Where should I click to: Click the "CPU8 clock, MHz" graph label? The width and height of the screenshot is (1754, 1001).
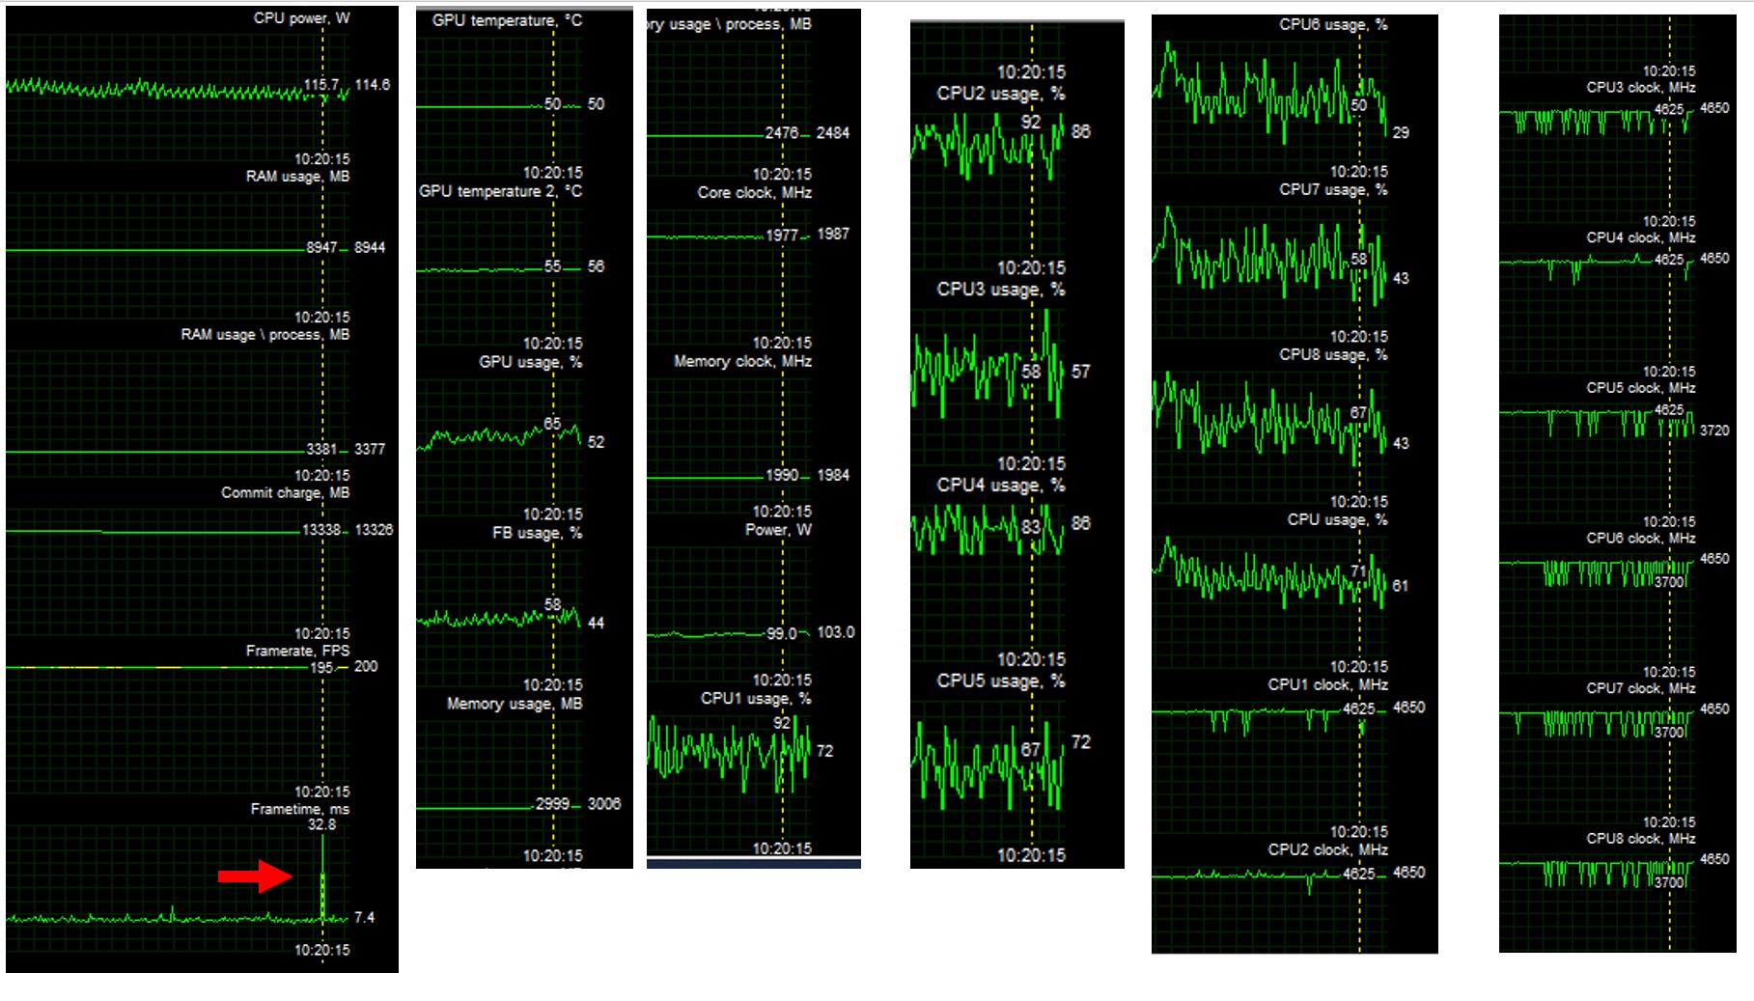click(x=1641, y=839)
